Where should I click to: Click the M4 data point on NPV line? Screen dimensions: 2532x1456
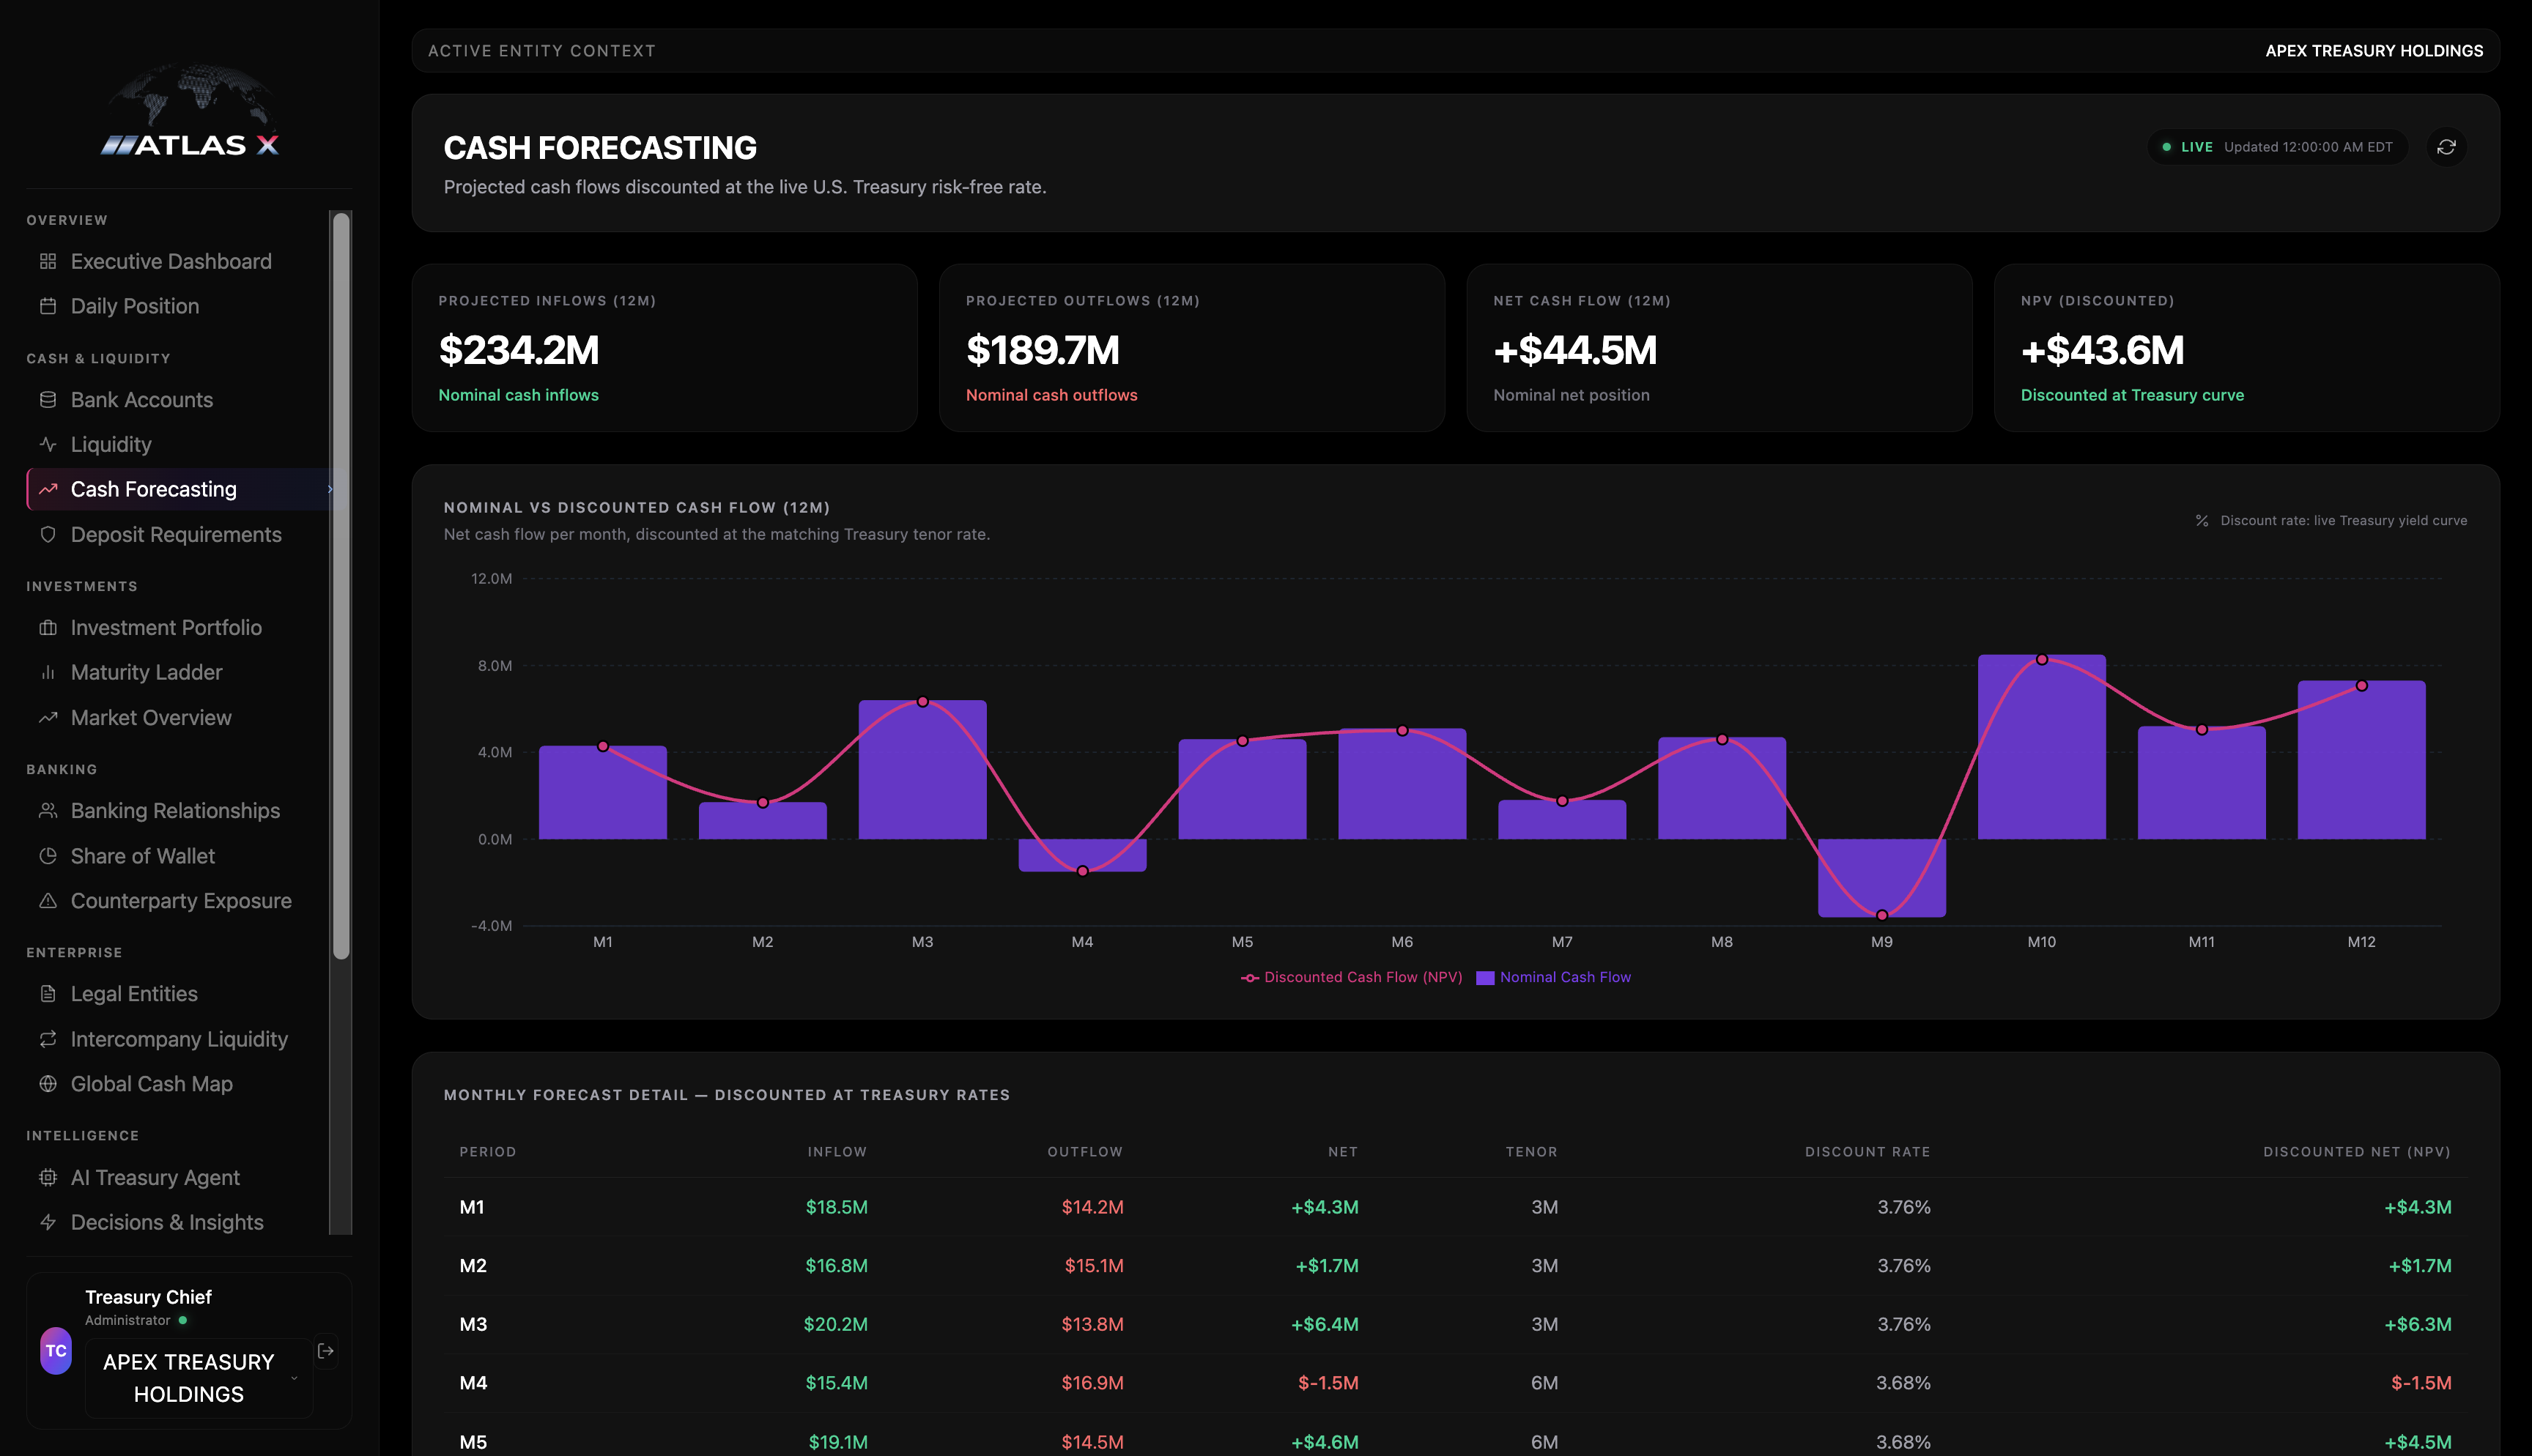[1082, 871]
